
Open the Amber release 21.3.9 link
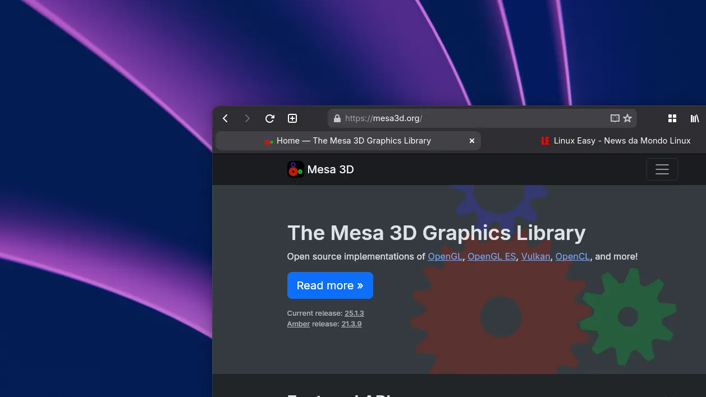(351, 324)
